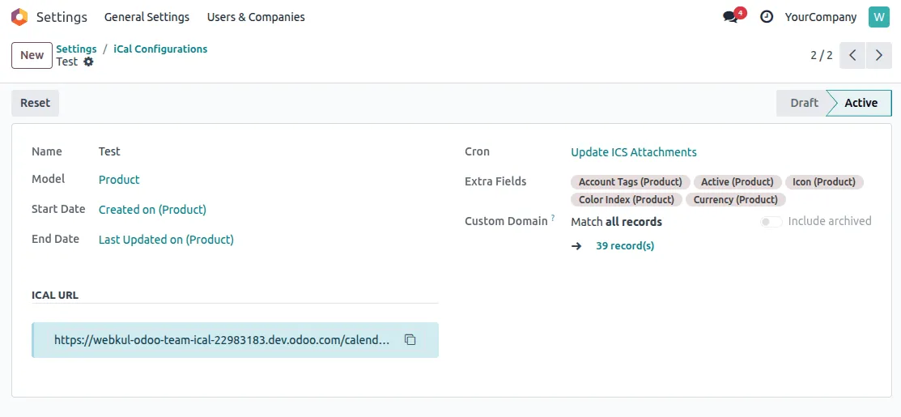Screen dimensions: 901x417
Task: Open the discuss messages chat icon
Action: [731, 17]
